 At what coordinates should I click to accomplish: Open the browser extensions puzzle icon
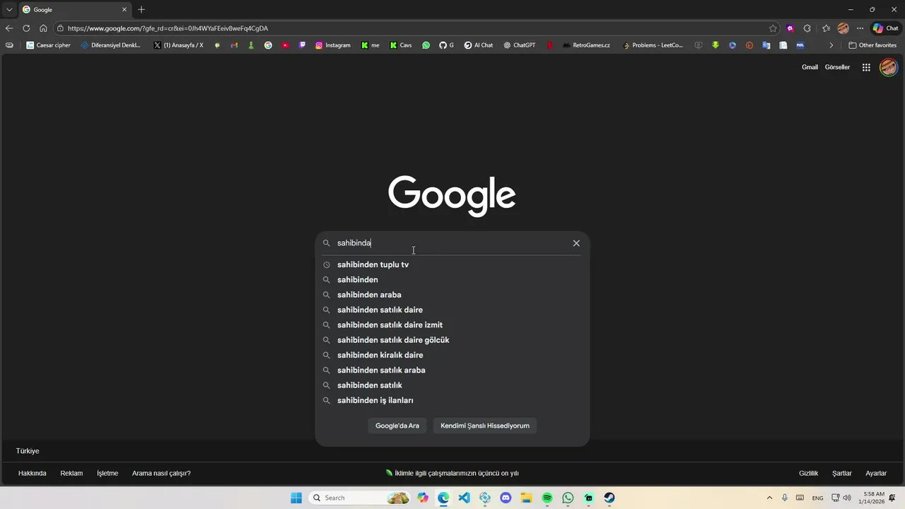click(807, 28)
